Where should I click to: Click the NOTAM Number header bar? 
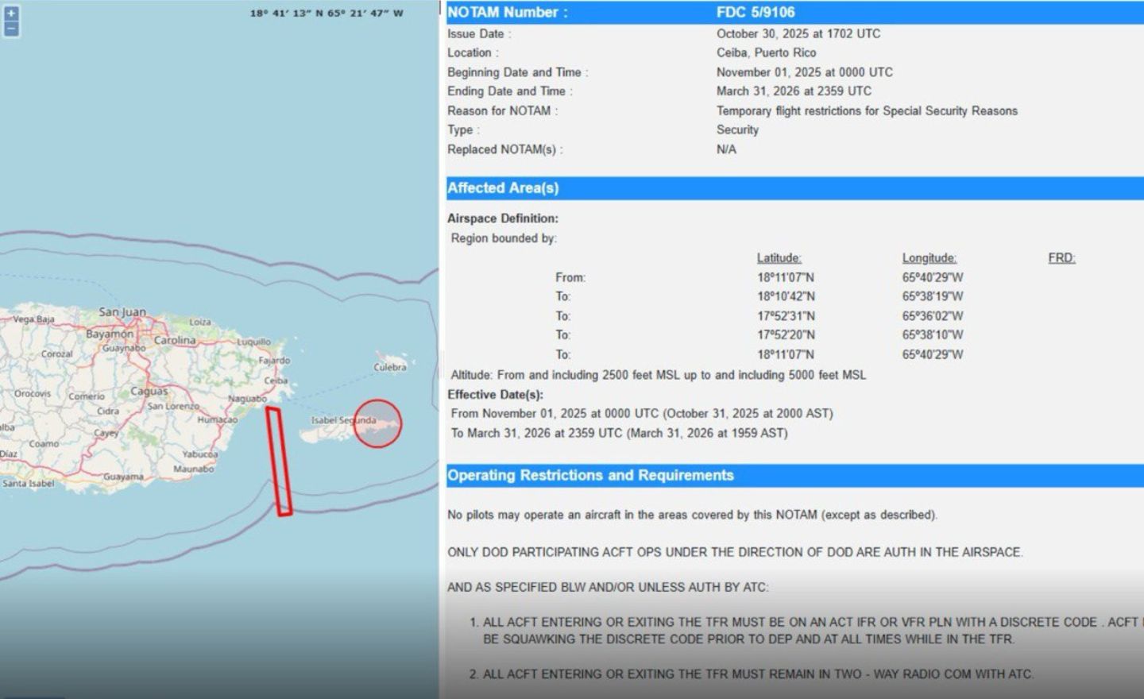(507, 13)
